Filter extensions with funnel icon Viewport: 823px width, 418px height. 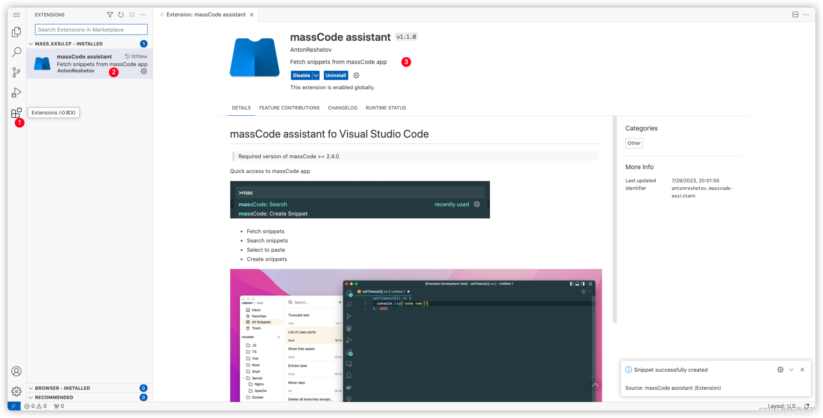pyautogui.click(x=110, y=15)
